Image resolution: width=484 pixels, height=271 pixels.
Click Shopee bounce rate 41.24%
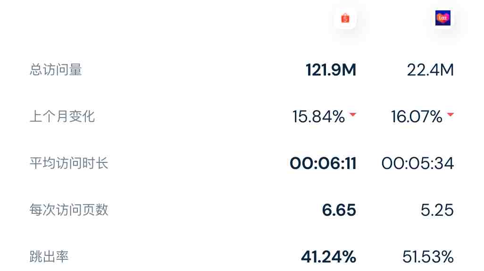tap(329, 257)
